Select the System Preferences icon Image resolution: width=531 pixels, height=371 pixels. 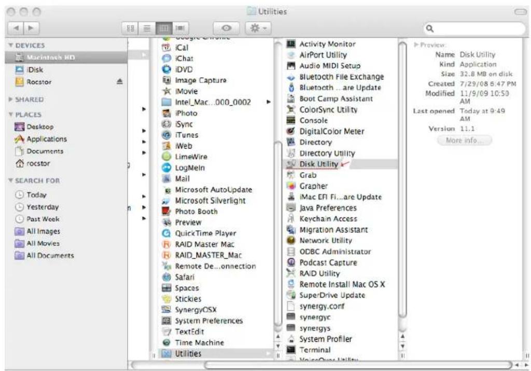pos(166,321)
